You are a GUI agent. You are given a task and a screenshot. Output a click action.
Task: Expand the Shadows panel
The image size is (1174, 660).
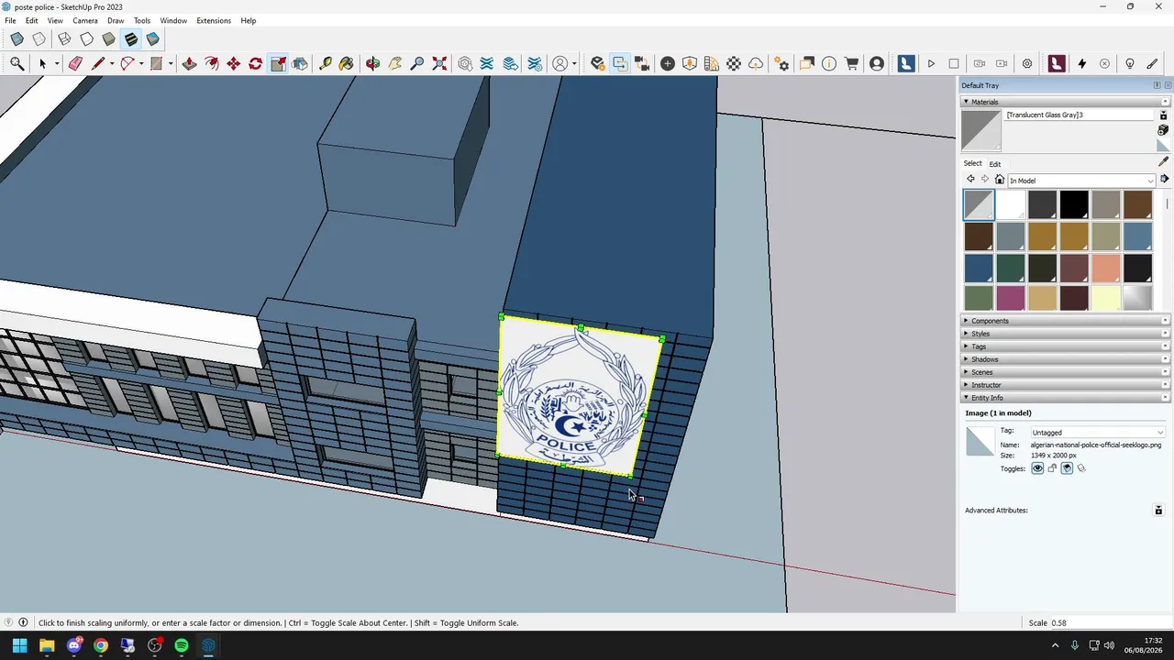(x=1064, y=359)
